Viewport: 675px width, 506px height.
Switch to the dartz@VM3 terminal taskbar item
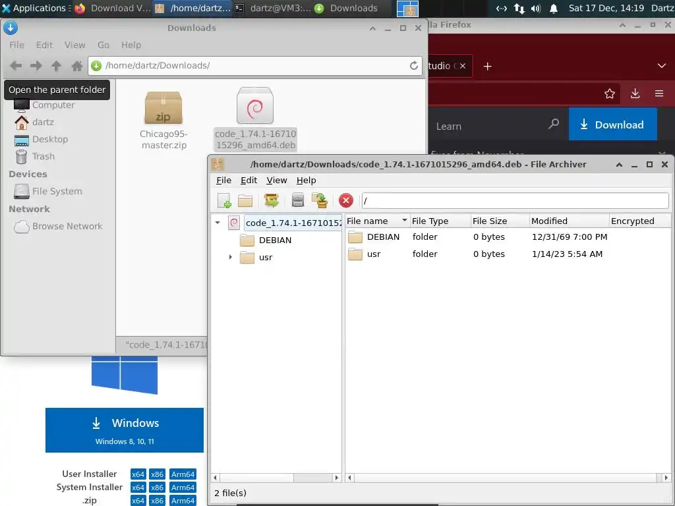273,8
